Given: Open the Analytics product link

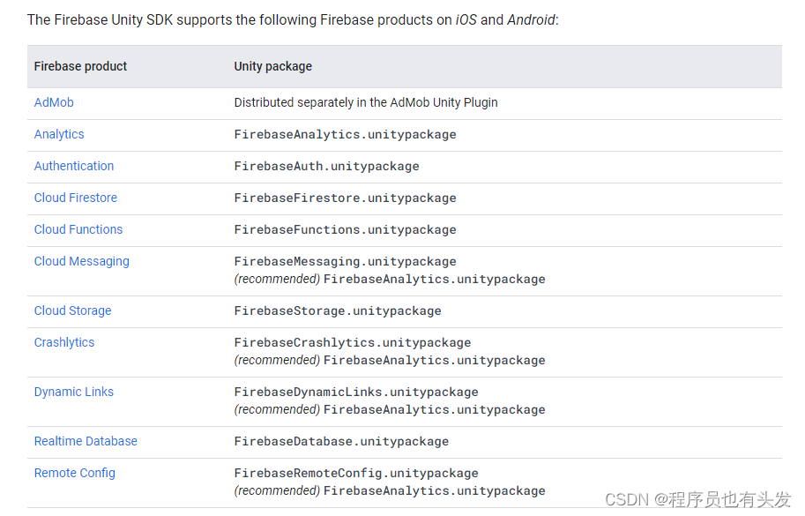Looking at the screenshot, I should [x=59, y=135].
